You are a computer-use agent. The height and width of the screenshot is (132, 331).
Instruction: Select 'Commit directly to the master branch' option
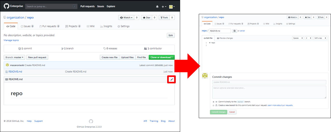(214, 102)
